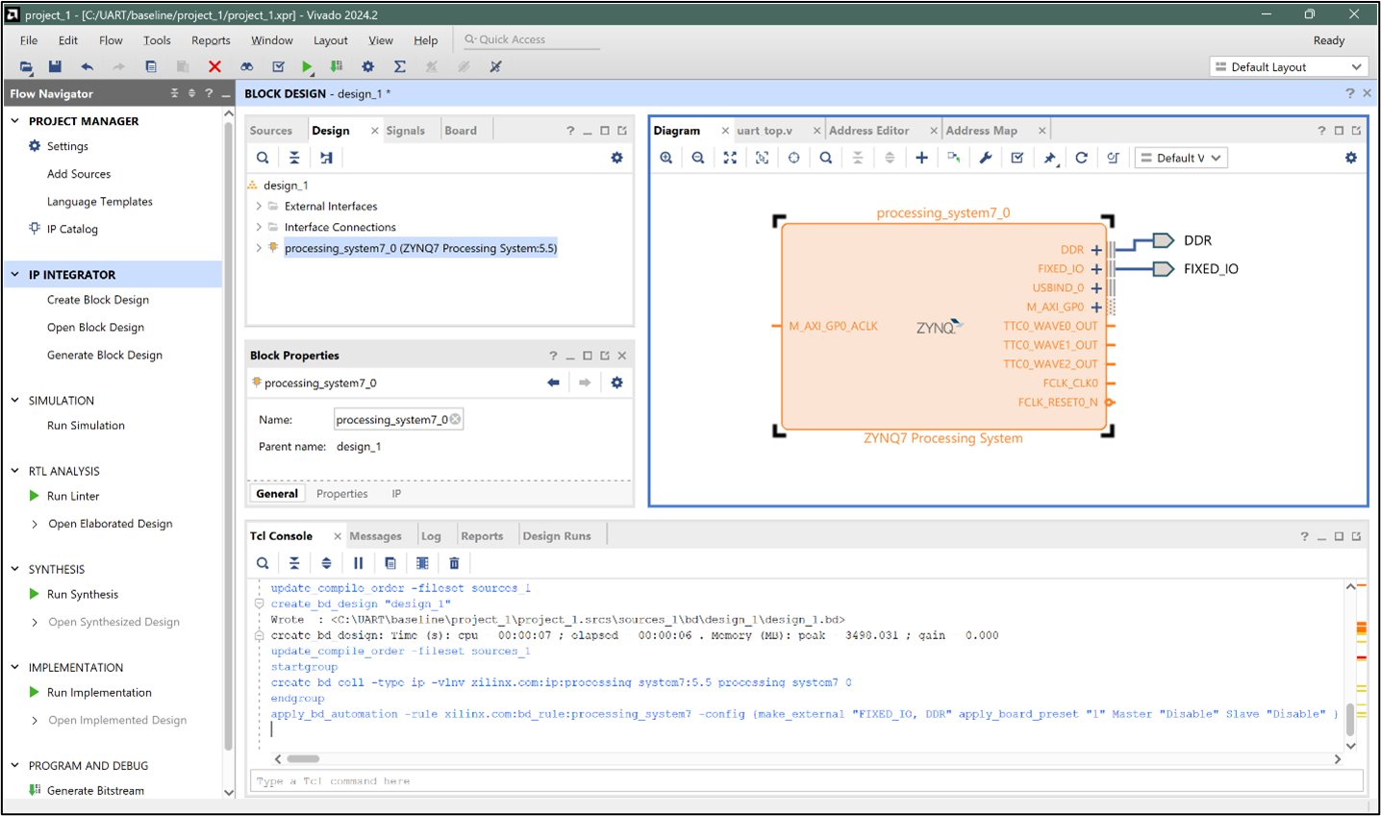This screenshot has width=1381, height=816.
Task: Open the Design hierarchy panel settings gear
Action: point(616,158)
